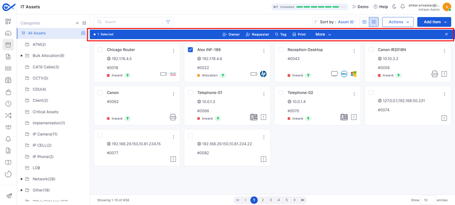Screen dimensions: 455x205
Task: Open notifications bell icon in header
Action: (402, 7)
